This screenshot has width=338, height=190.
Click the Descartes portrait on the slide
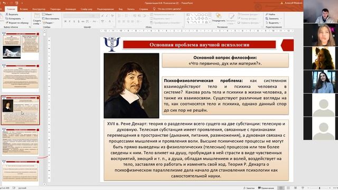pyautogui.click(x=132, y=85)
